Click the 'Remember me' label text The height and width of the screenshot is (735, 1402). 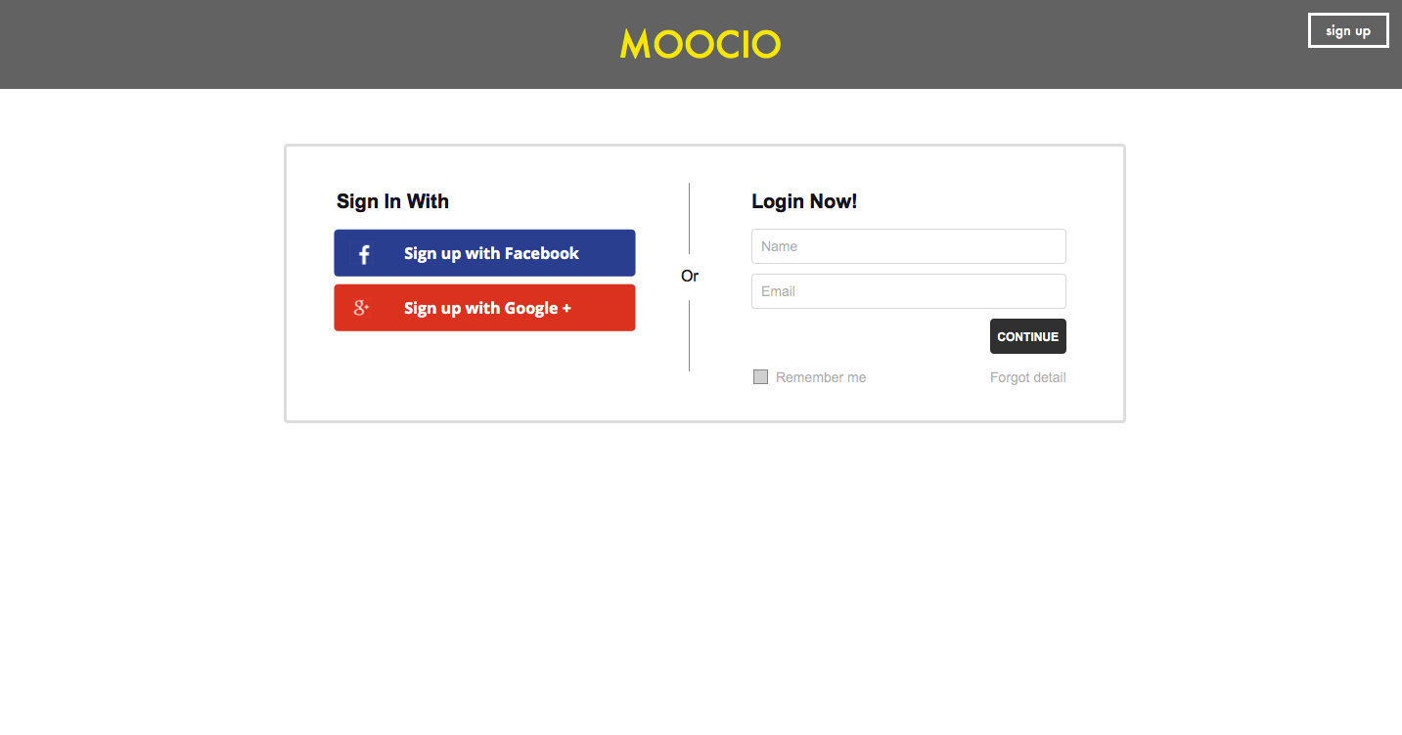coord(821,377)
